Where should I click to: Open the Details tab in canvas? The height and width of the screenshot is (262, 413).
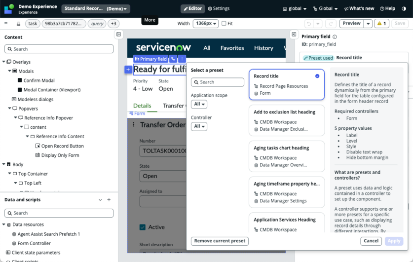(142, 106)
